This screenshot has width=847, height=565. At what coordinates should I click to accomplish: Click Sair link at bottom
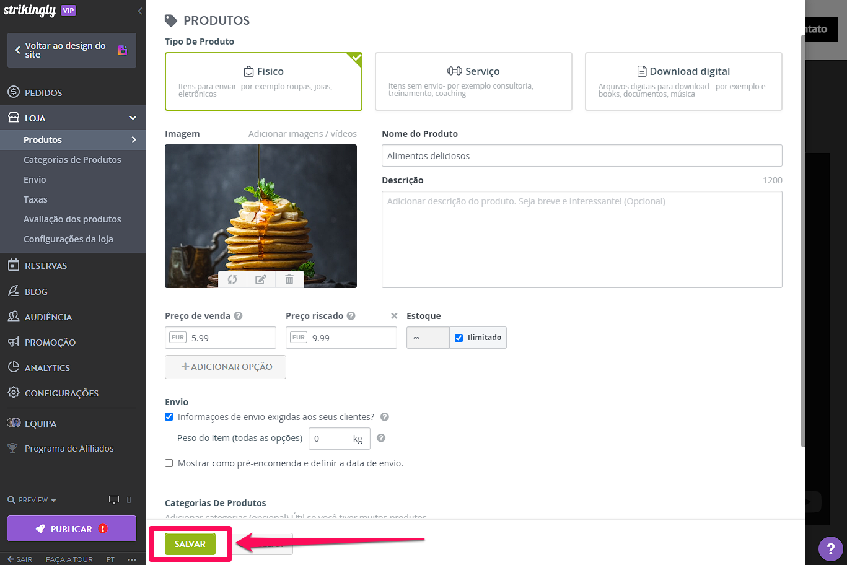20,559
